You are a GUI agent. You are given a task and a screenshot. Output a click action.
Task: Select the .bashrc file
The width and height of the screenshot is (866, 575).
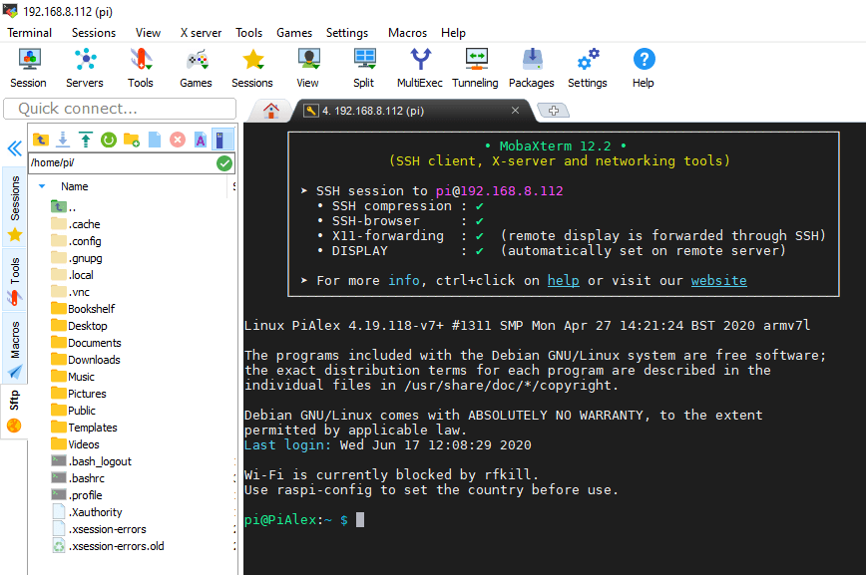point(78,478)
